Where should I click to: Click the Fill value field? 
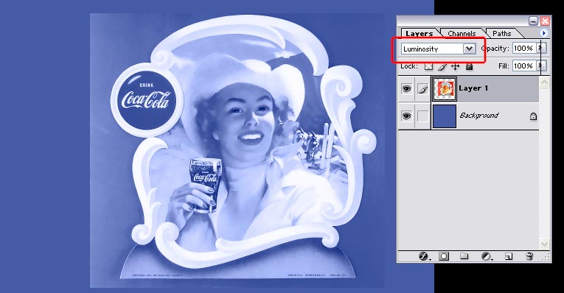coord(524,66)
